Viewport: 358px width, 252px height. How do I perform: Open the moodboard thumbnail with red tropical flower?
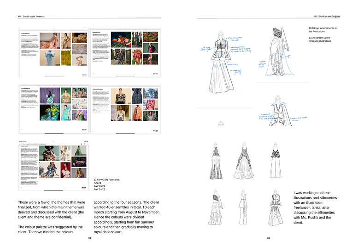click(126, 52)
